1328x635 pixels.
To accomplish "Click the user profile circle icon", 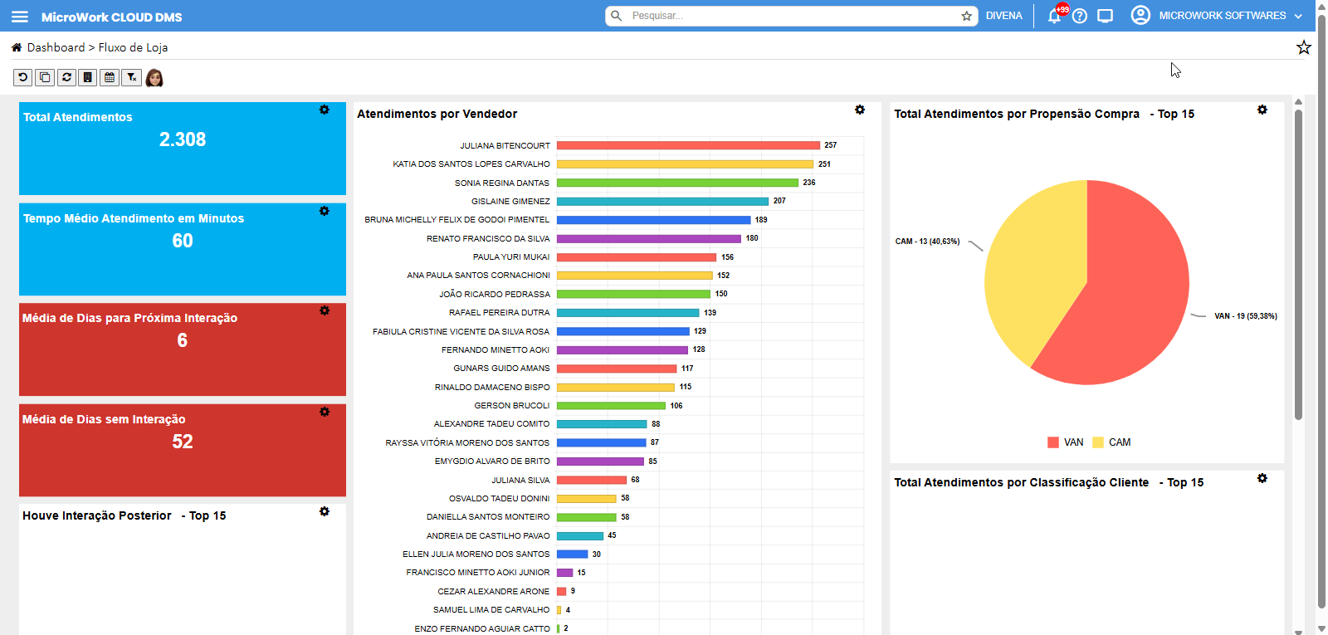I will pos(1140,15).
